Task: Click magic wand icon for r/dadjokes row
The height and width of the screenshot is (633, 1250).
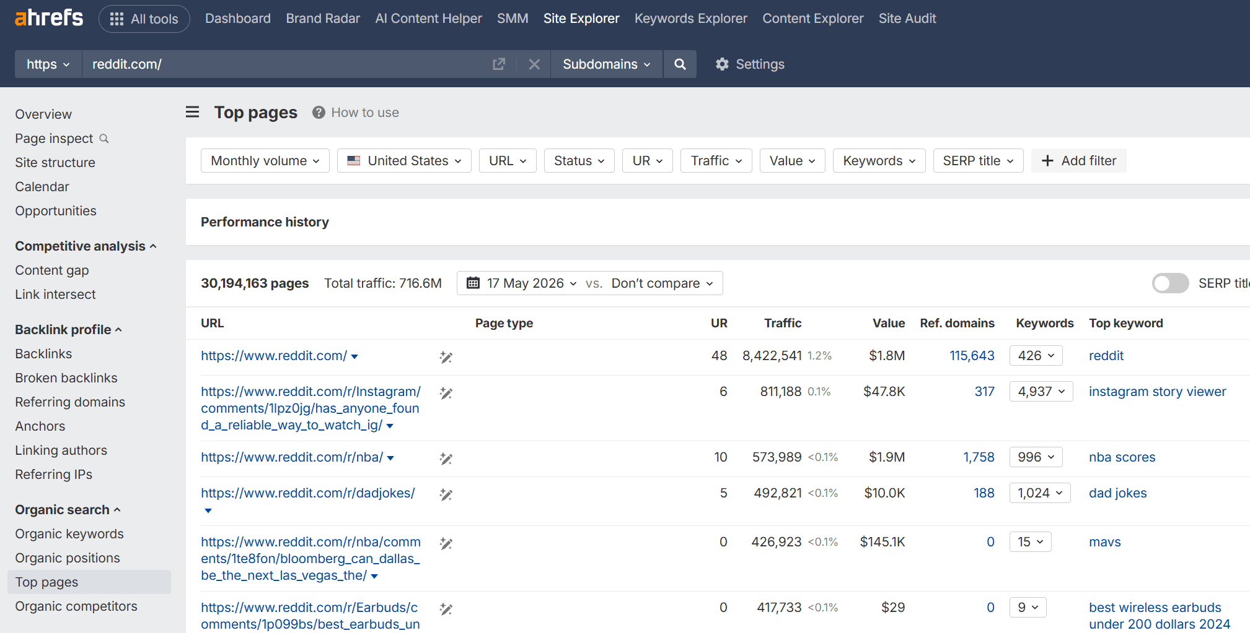Action: coord(446,494)
